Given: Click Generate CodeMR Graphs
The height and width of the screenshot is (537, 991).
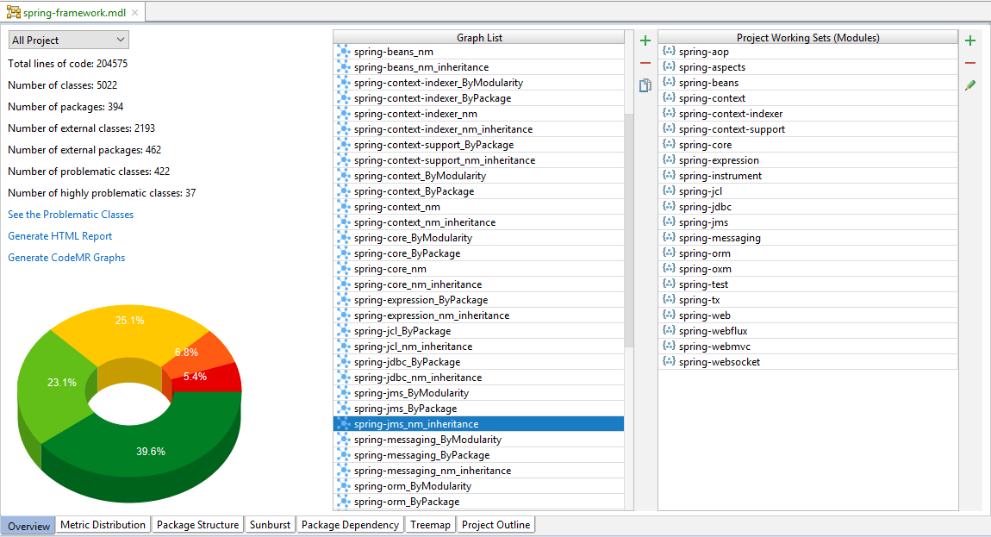Looking at the screenshot, I should 65,258.
